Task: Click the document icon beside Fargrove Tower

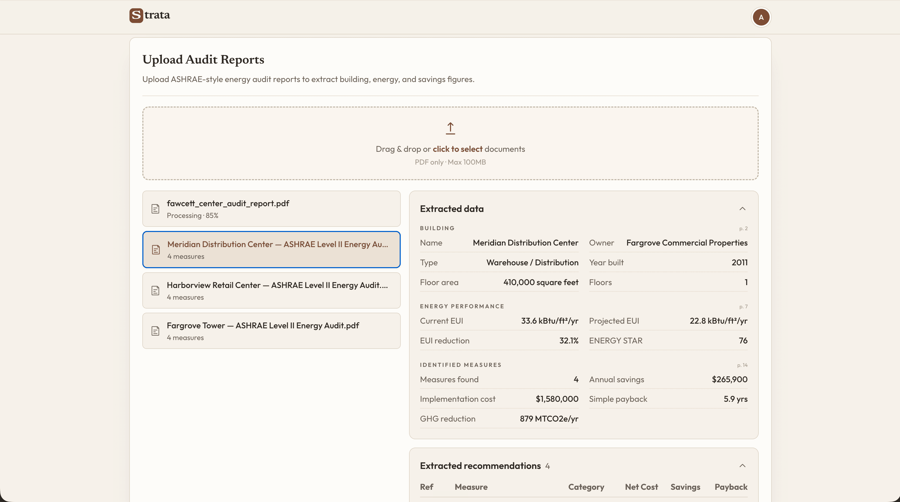Action: pyautogui.click(x=155, y=331)
